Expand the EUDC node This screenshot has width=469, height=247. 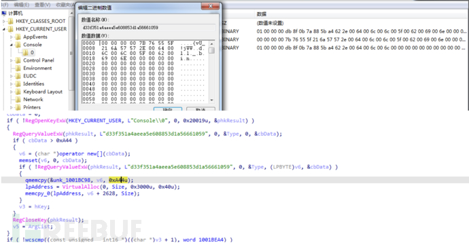12,76
